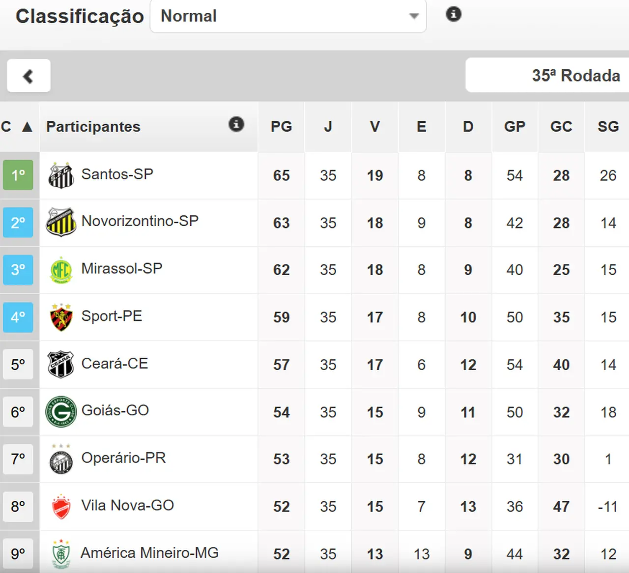Sort by the C position column
Viewport: 629px width, 573px height.
17,127
